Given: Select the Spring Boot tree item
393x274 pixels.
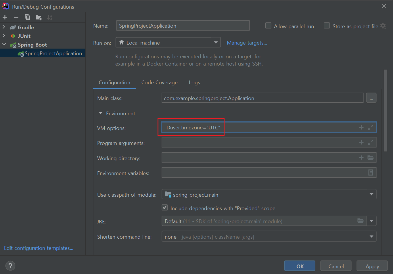Looking at the screenshot, I should [32, 45].
